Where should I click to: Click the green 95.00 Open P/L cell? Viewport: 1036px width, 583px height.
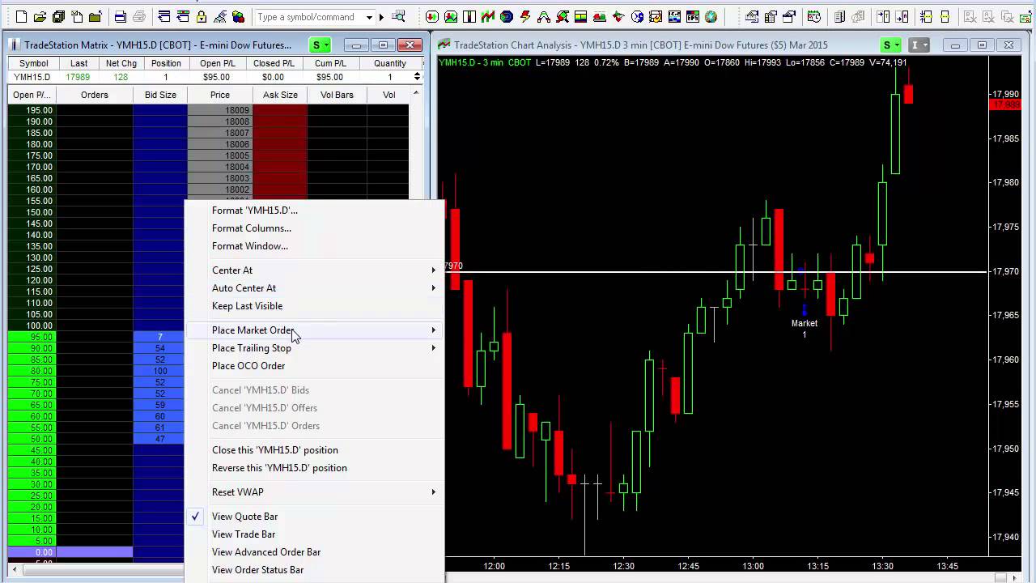click(32, 337)
